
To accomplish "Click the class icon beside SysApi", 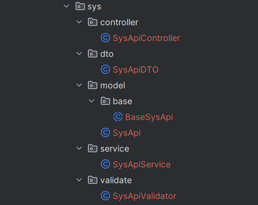I will (x=105, y=133).
